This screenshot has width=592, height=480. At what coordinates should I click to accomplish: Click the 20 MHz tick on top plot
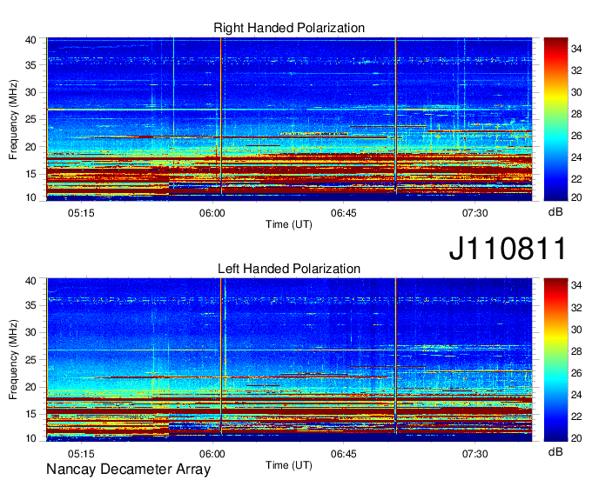(x=31, y=147)
